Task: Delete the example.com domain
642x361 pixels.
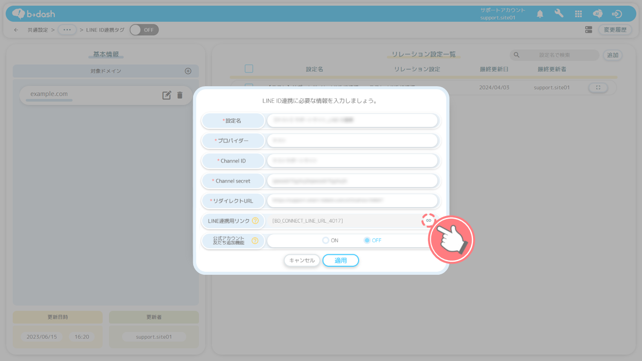Action: (x=180, y=95)
